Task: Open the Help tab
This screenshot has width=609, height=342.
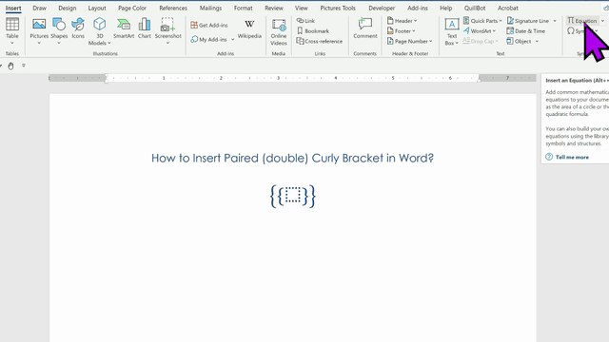Action: point(446,8)
